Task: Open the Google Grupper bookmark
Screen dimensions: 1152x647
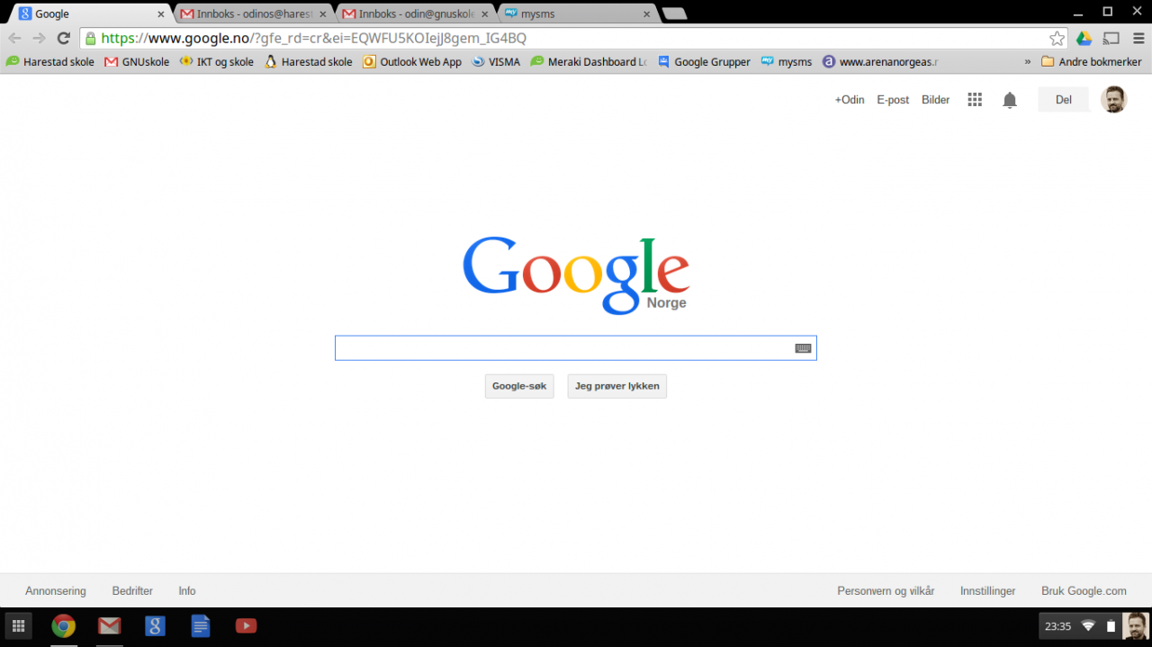Action: (x=704, y=62)
